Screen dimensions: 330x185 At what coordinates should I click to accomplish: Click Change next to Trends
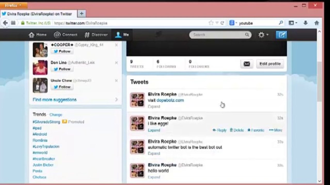pos(56,115)
